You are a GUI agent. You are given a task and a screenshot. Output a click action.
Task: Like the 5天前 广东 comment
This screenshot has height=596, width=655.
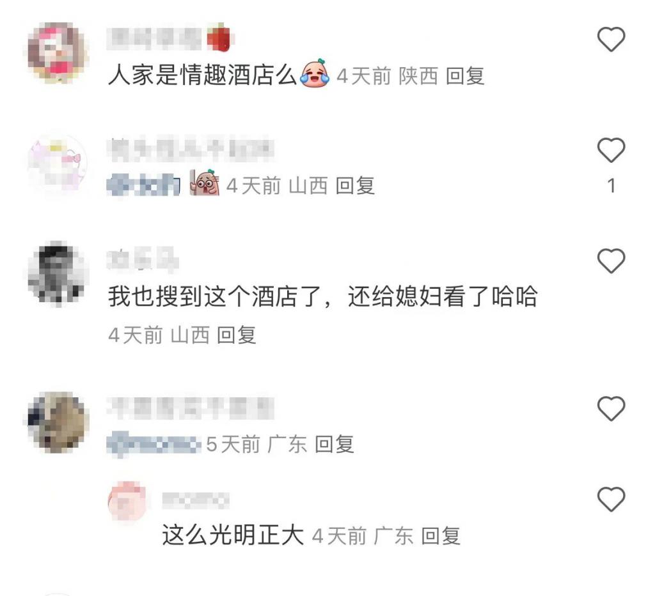coord(611,408)
